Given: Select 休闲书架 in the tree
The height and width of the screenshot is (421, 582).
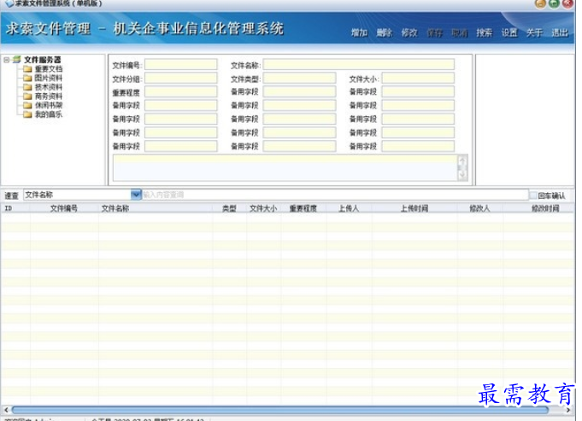Looking at the screenshot, I should 49,105.
